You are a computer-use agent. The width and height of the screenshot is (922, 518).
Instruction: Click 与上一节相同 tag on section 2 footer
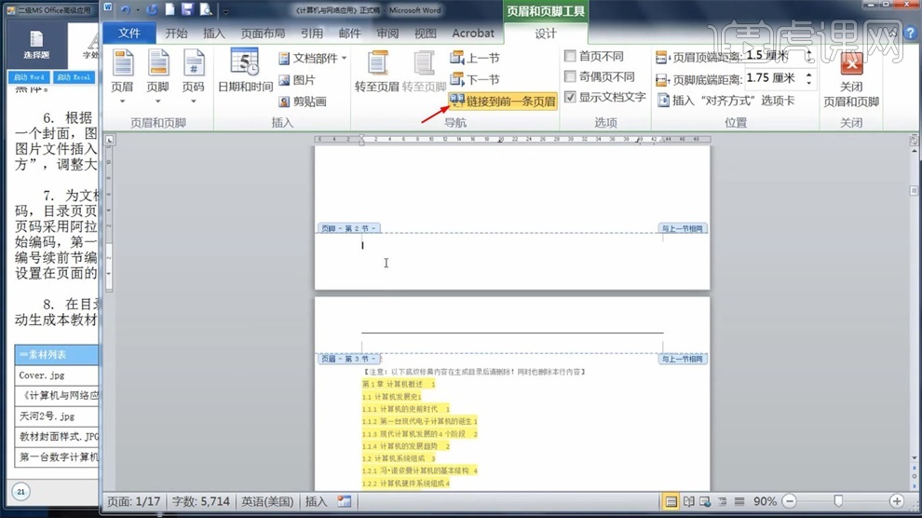[682, 228]
